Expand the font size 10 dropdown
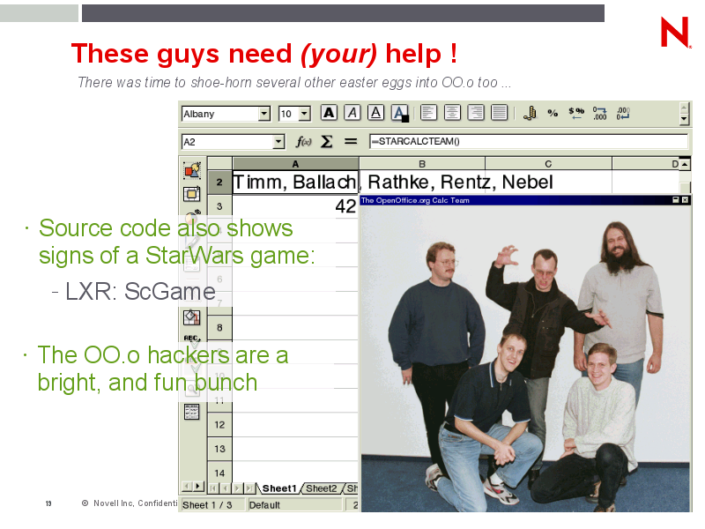705x529 pixels. pos(304,114)
